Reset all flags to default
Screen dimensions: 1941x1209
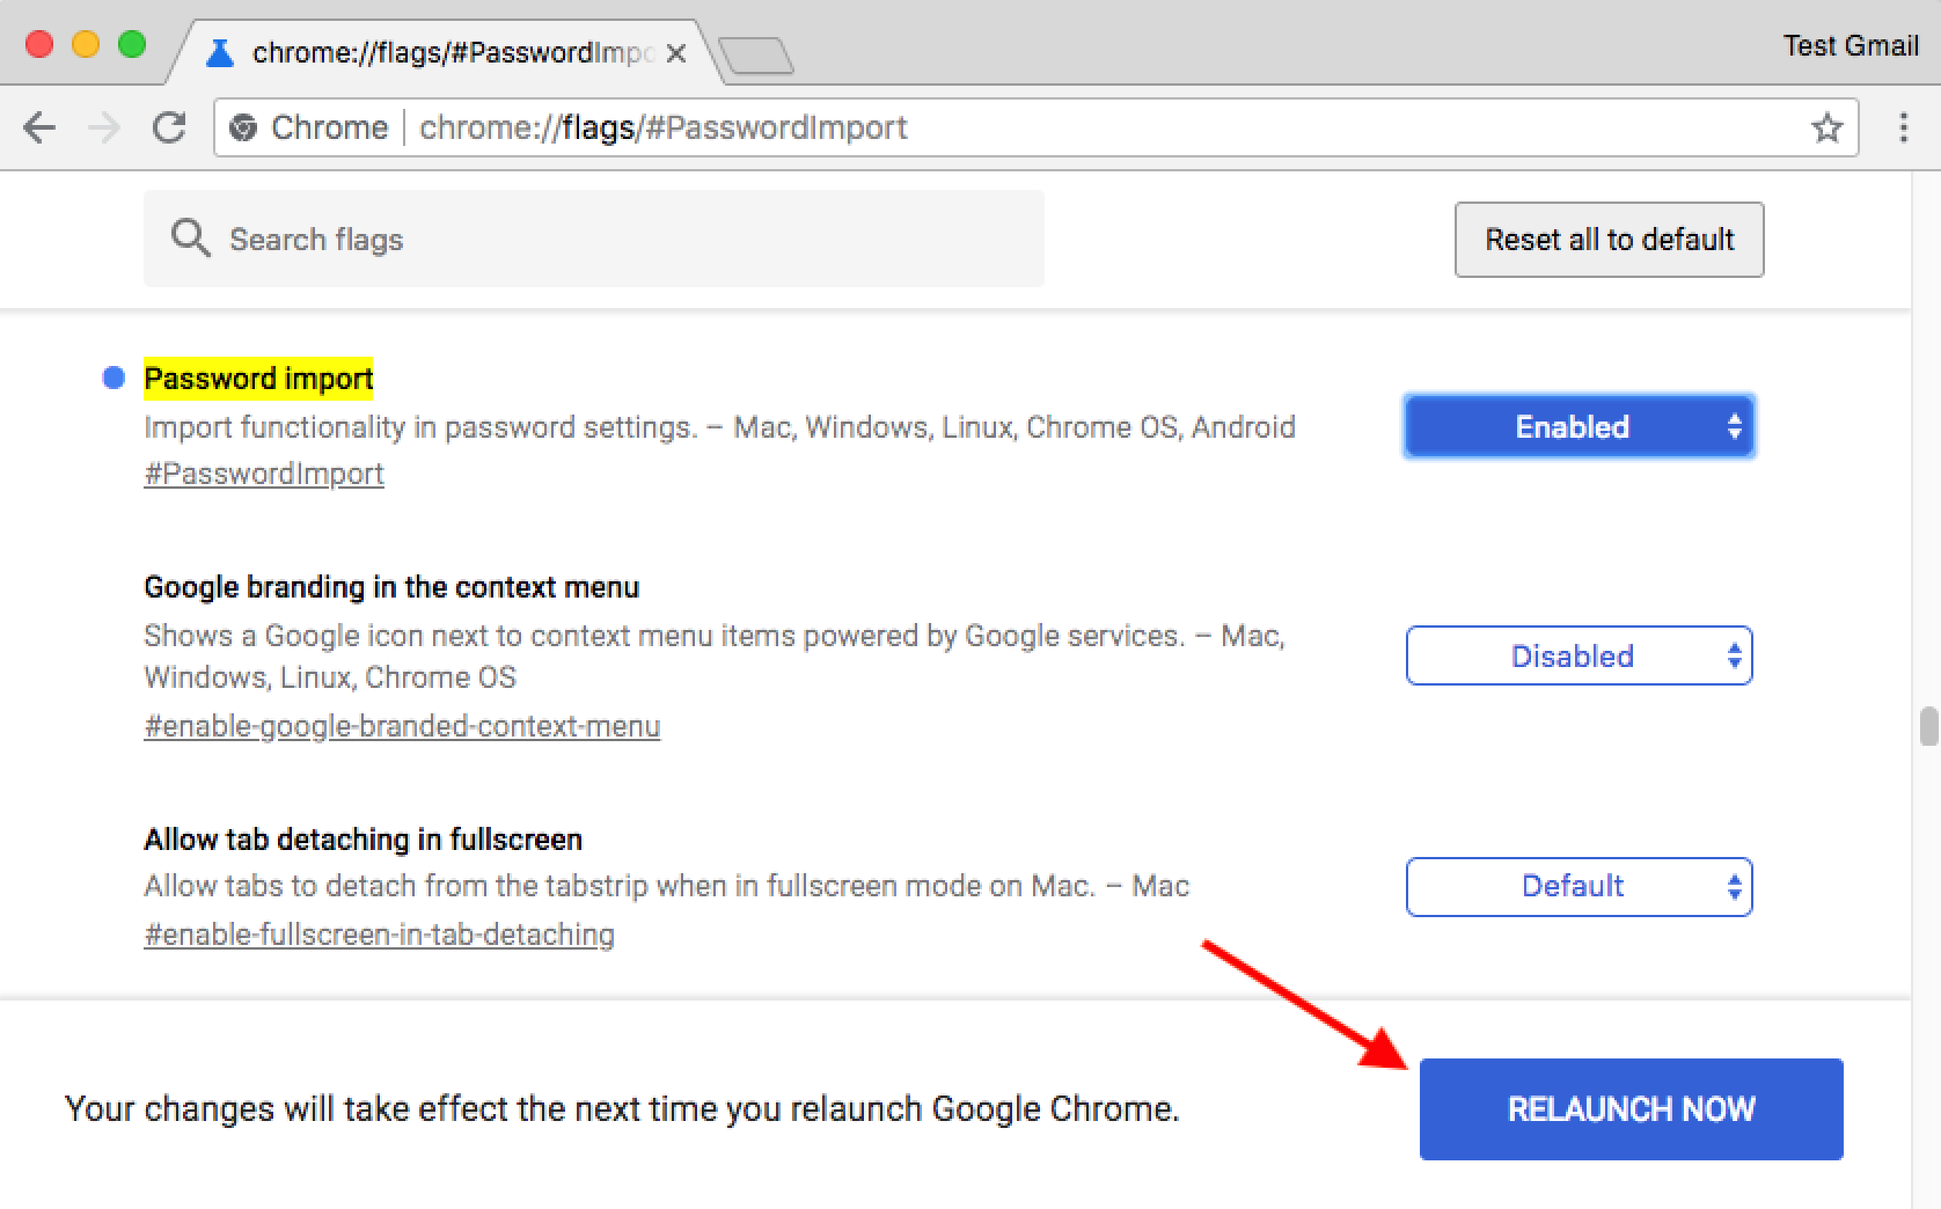1608,239
